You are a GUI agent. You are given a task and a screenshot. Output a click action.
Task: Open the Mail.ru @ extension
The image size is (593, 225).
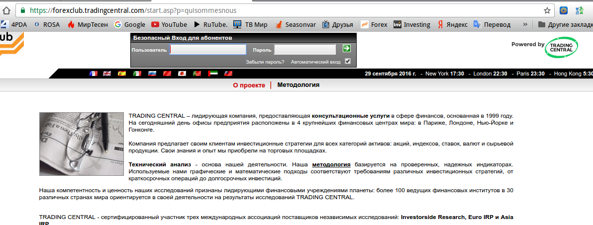564,10
